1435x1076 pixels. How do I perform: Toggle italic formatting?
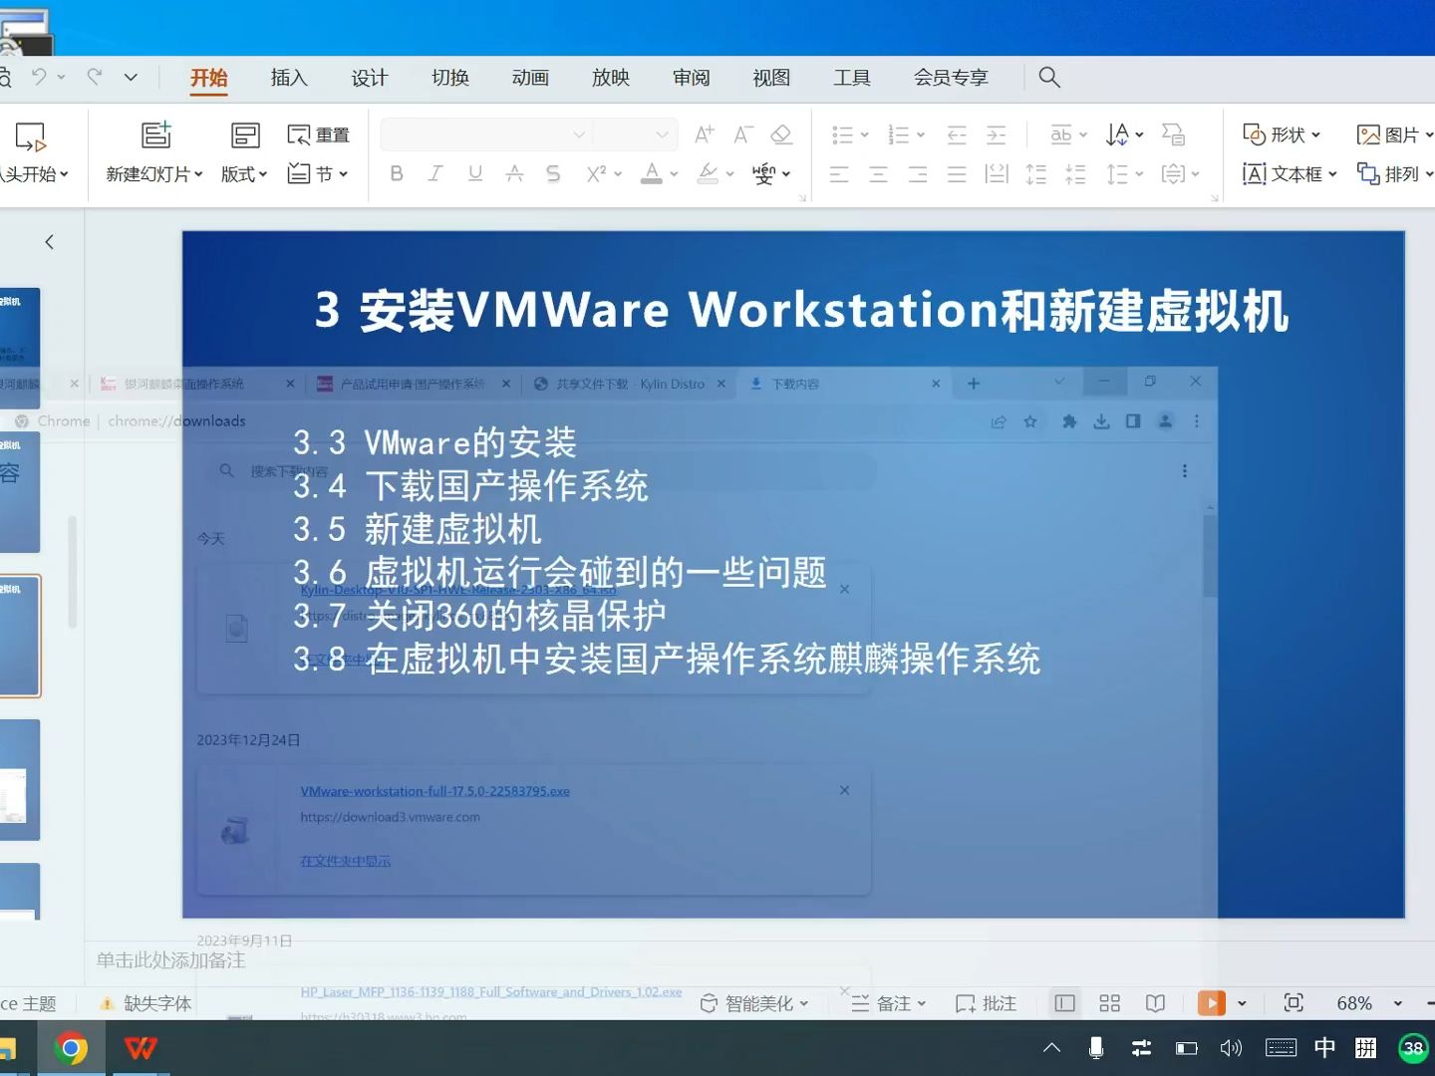point(435,172)
